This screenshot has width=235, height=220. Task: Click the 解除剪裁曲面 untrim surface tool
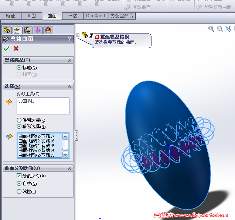pyautogui.click(x=214, y=7)
